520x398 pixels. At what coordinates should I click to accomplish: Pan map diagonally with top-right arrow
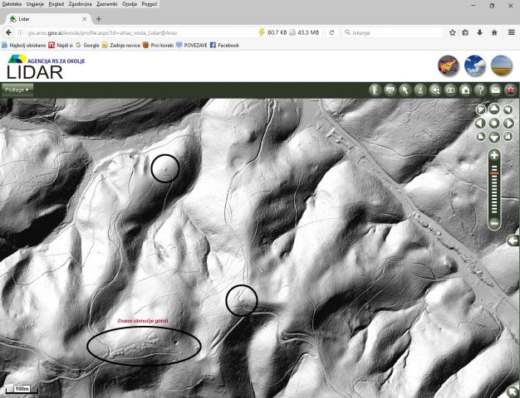(508, 109)
